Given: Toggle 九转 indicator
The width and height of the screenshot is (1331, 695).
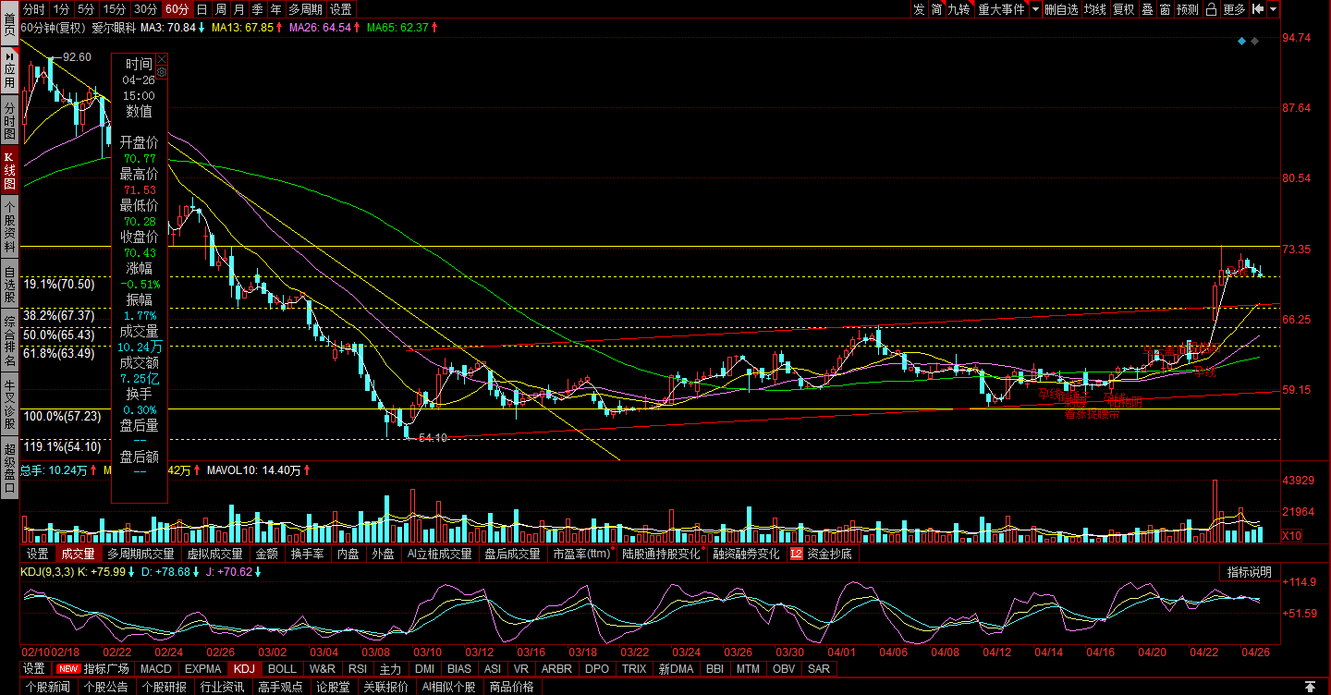Looking at the screenshot, I should 959,9.
